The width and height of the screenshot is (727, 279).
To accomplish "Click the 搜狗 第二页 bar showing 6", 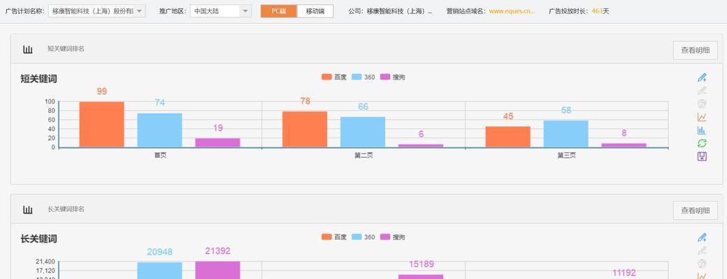I will [x=421, y=146].
